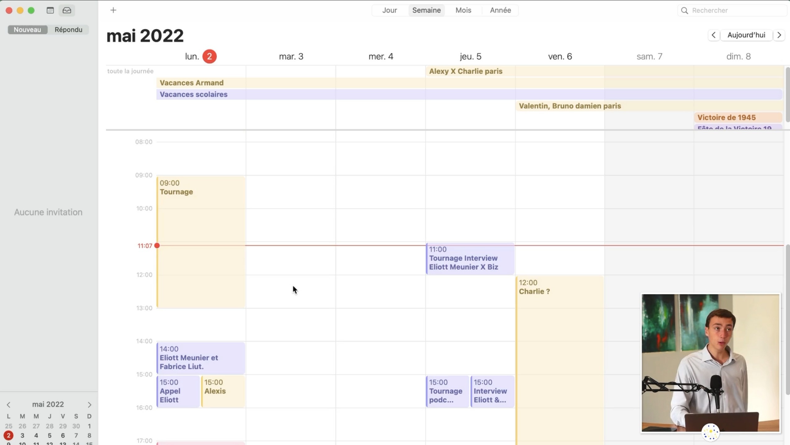Switch to Année view
Viewport: 790px width, 445px height.
tap(500, 10)
